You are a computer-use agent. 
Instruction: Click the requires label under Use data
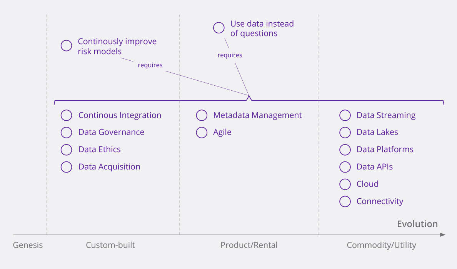click(230, 55)
